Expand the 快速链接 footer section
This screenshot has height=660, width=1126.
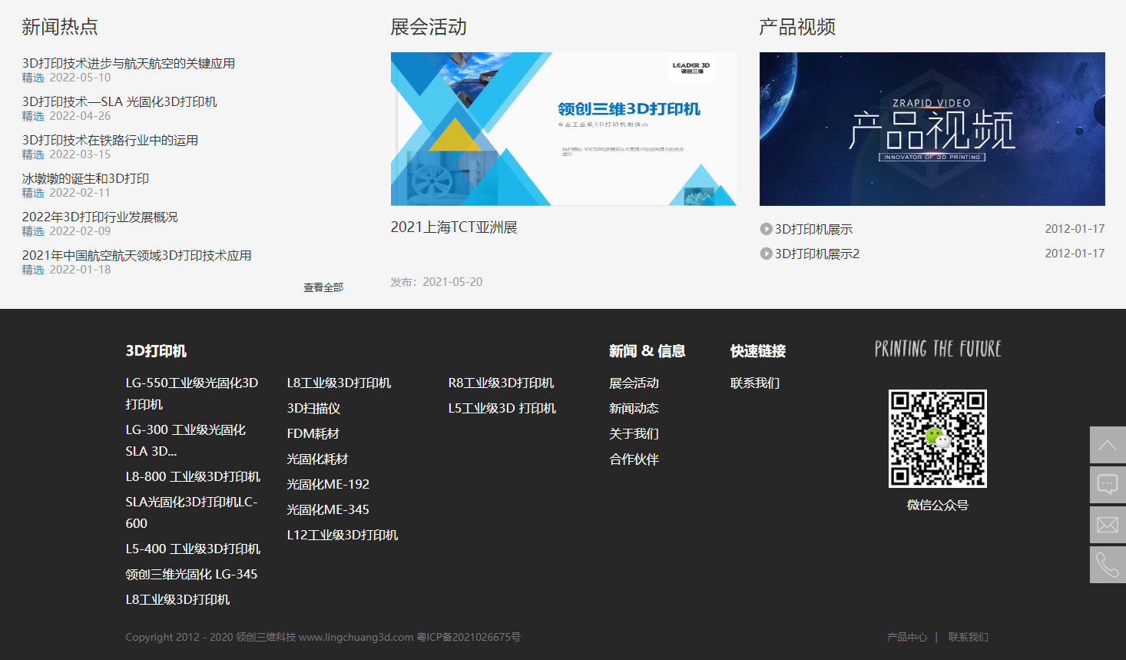click(x=757, y=350)
